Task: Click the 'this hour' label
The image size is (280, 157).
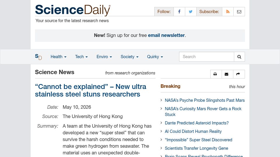Action: coord(237,87)
